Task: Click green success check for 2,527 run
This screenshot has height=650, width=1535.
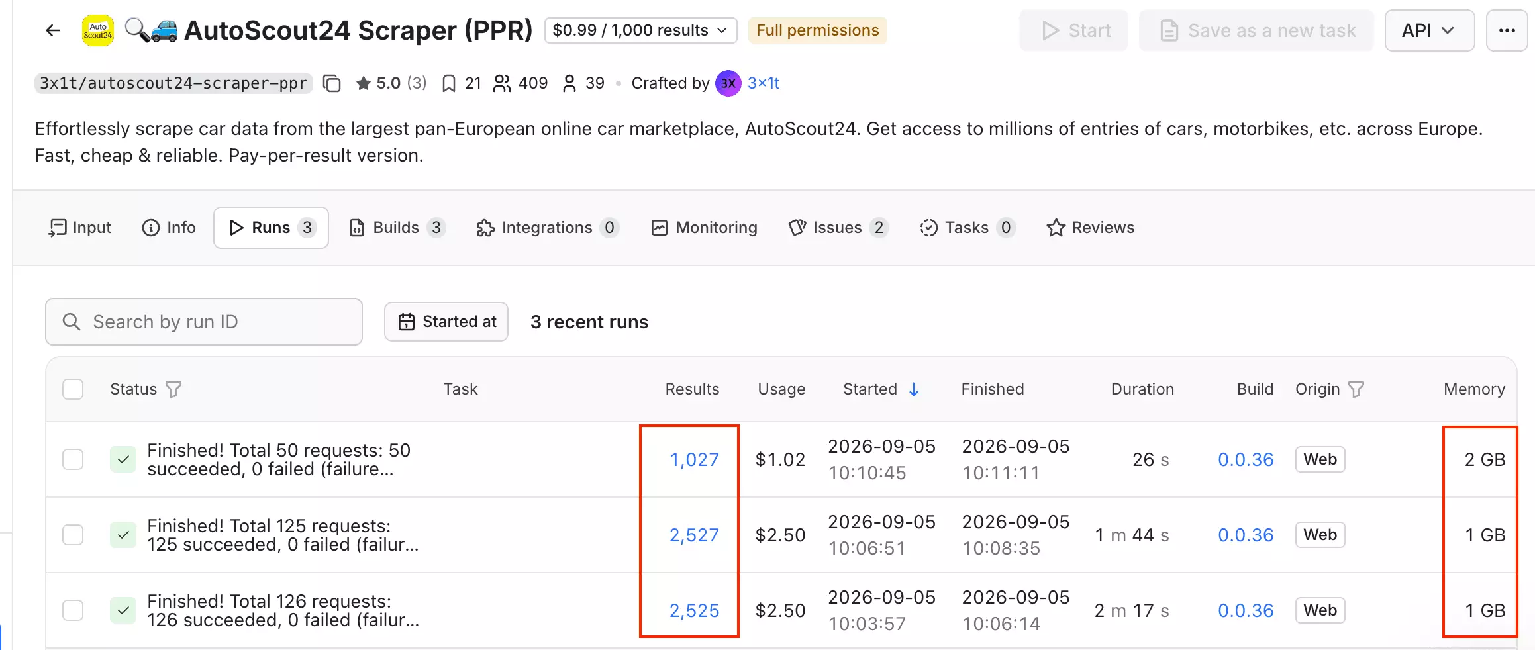Action: (123, 535)
